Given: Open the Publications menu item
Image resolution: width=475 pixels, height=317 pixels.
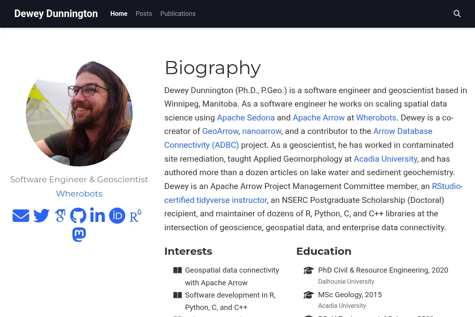Looking at the screenshot, I should coord(178,13).
